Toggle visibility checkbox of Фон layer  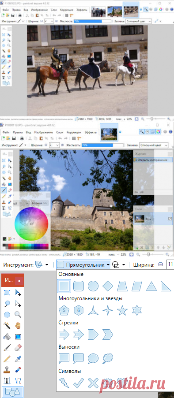click(x=170, y=219)
